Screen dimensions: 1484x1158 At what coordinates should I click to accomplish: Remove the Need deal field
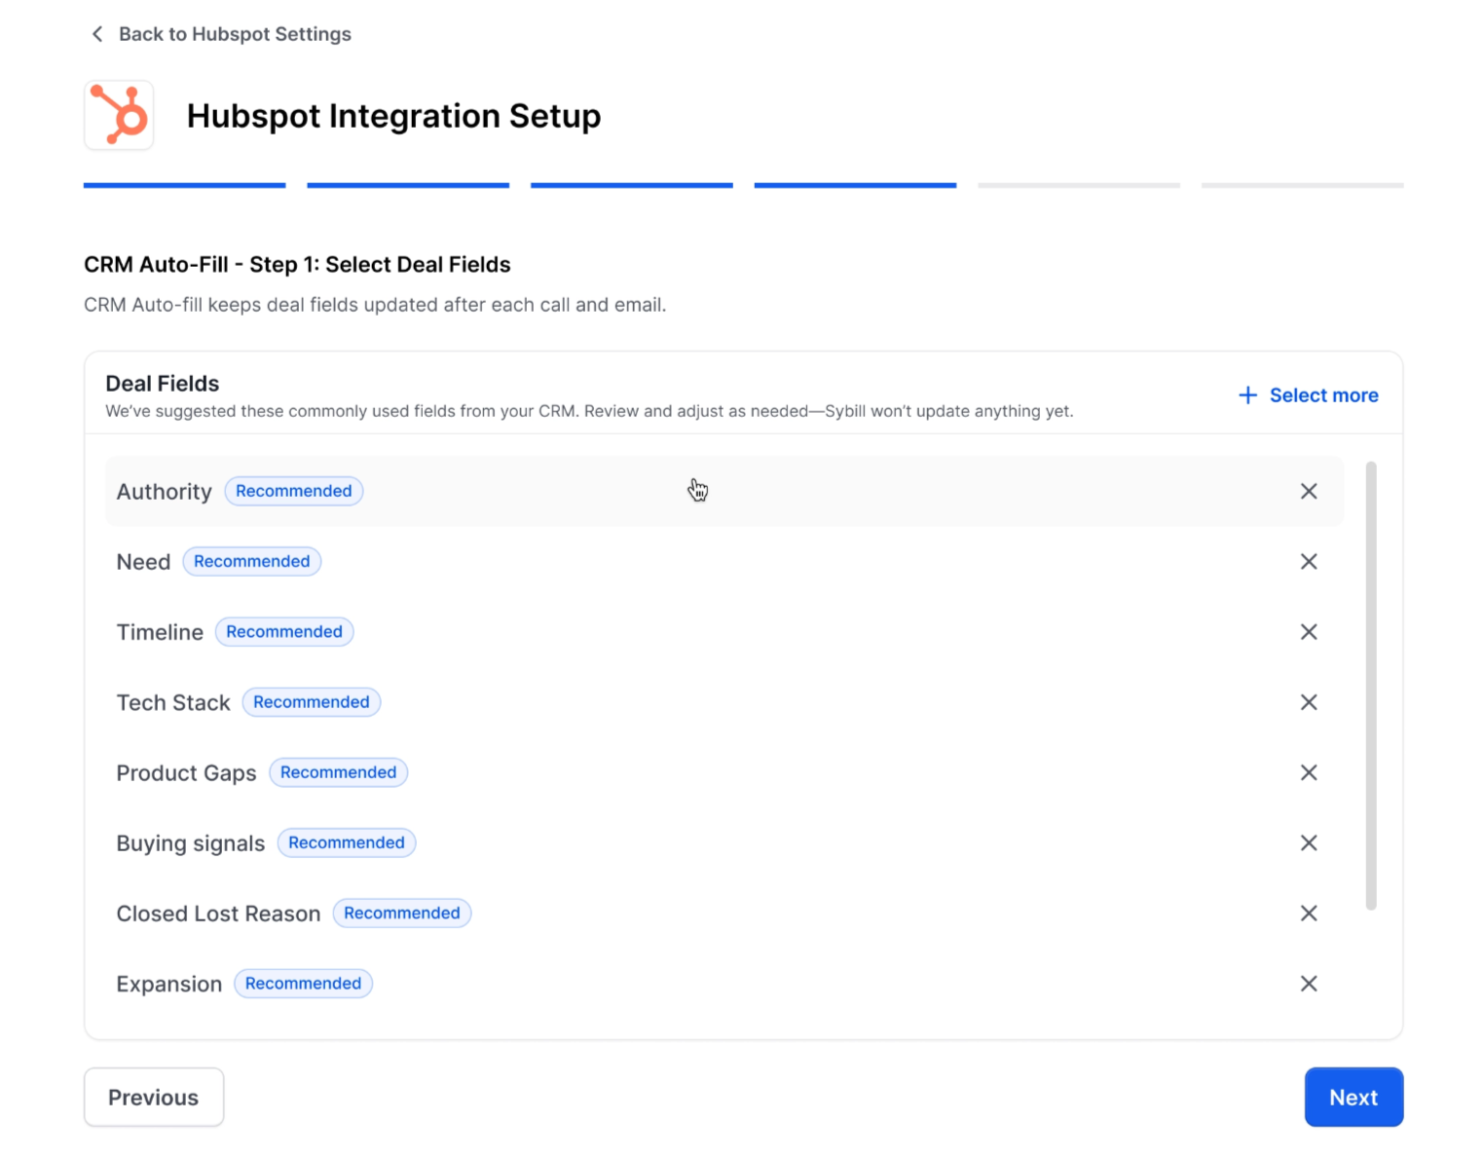point(1309,561)
